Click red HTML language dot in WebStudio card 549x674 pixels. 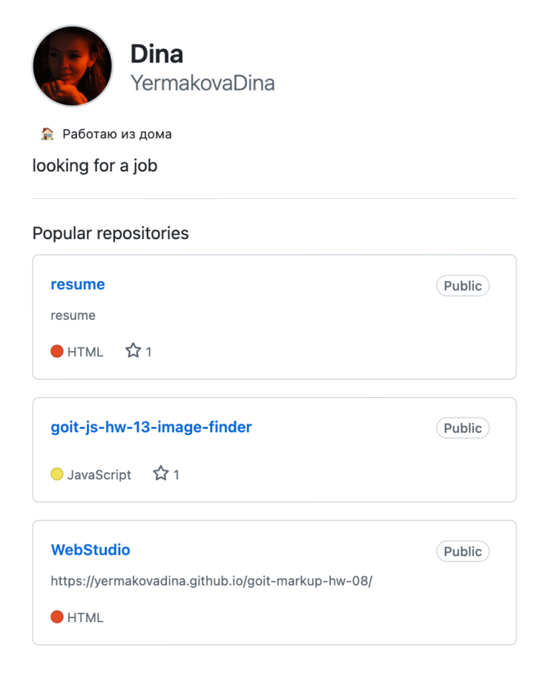[x=57, y=617]
